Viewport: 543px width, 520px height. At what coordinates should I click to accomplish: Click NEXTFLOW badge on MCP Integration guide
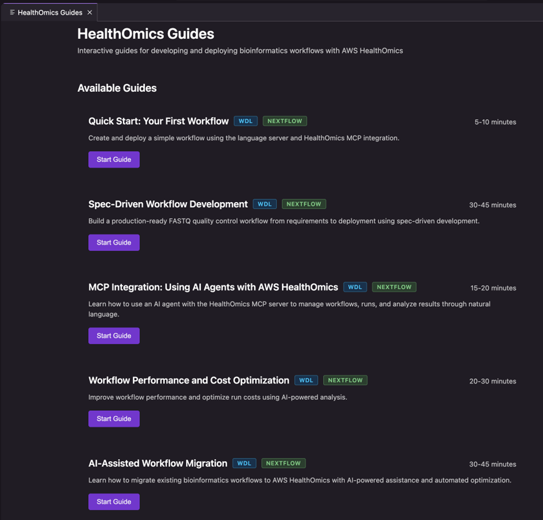pyautogui.click(x=394, y=287)
